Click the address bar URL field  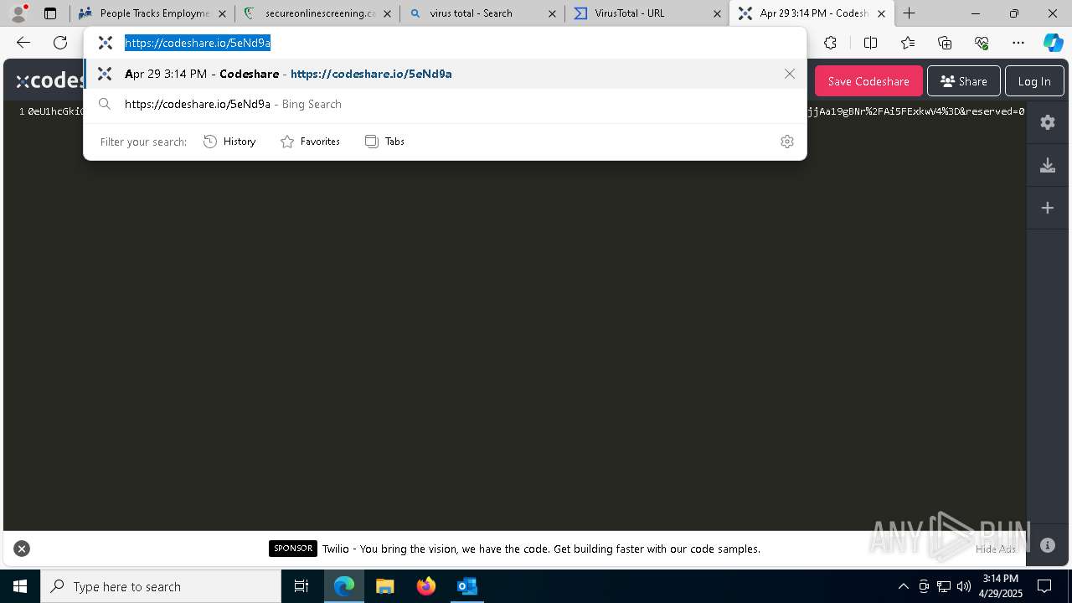click(445, 43)
